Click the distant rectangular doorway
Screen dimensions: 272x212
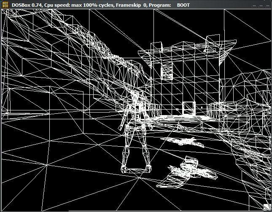click(188, 107)
